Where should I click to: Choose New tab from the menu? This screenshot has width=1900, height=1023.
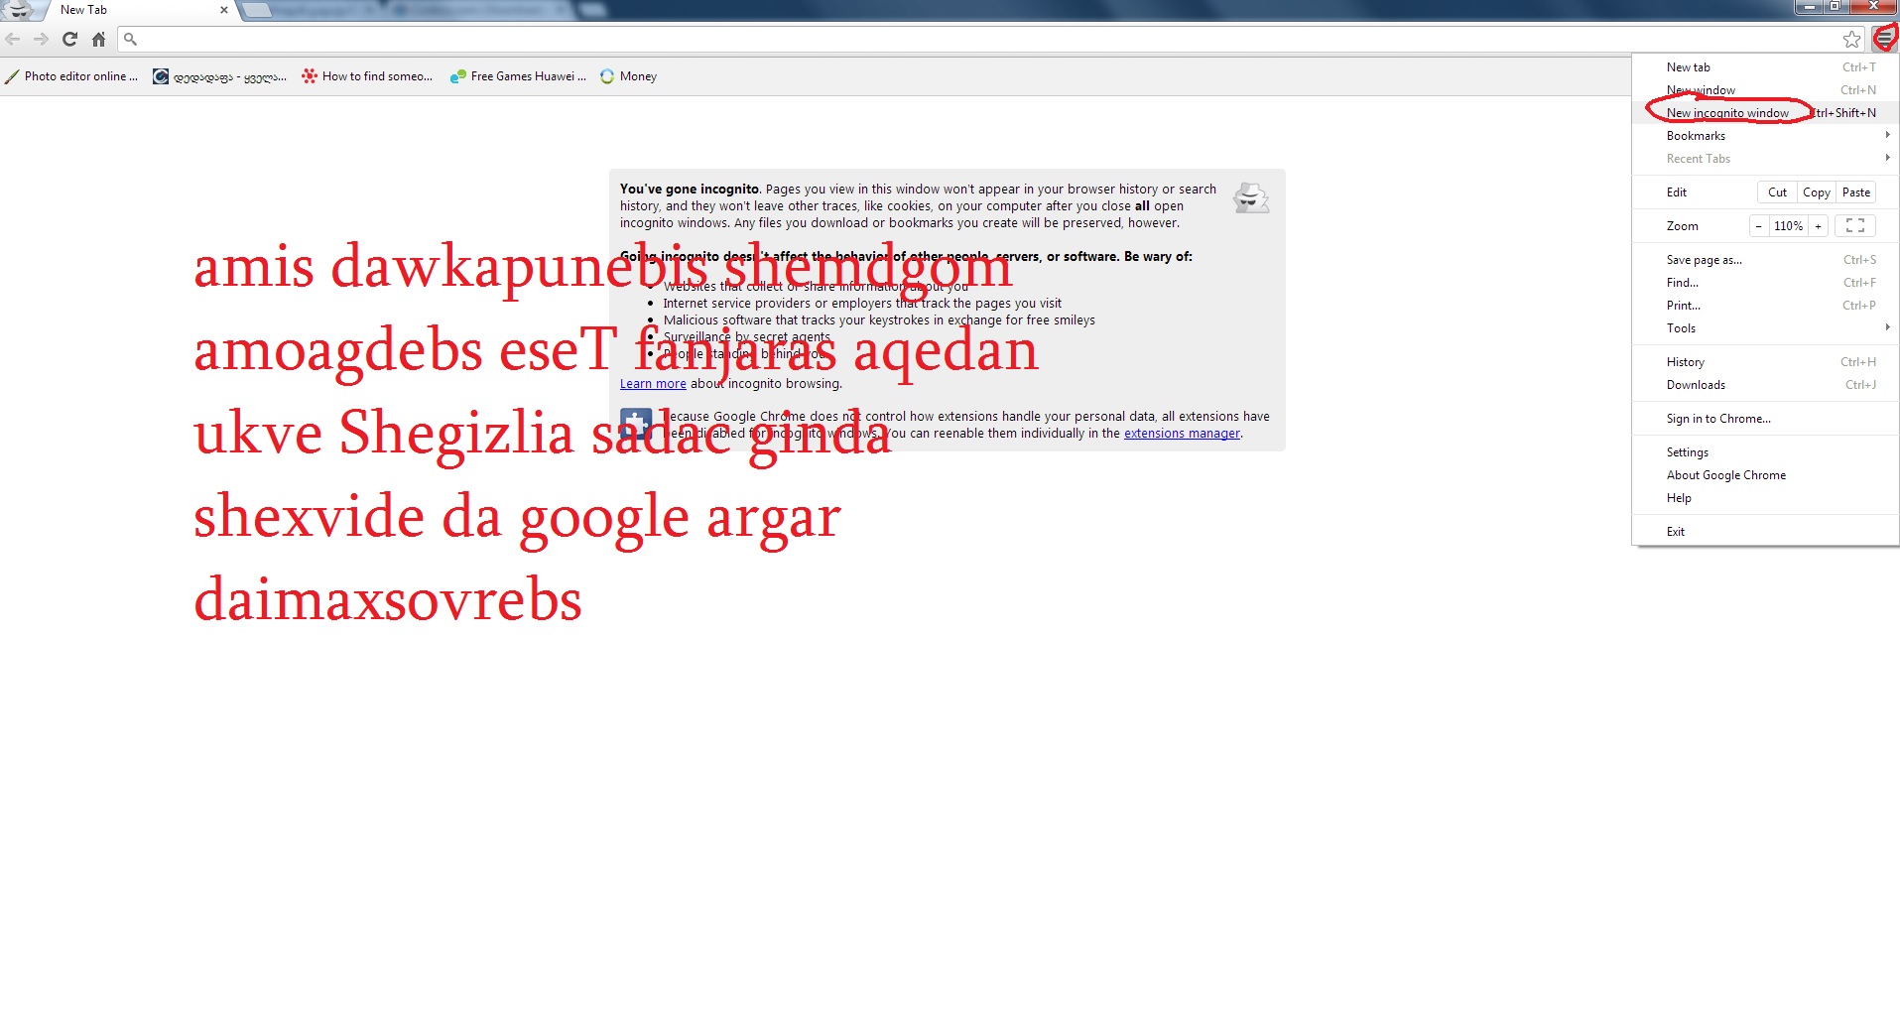point(1765,67)
